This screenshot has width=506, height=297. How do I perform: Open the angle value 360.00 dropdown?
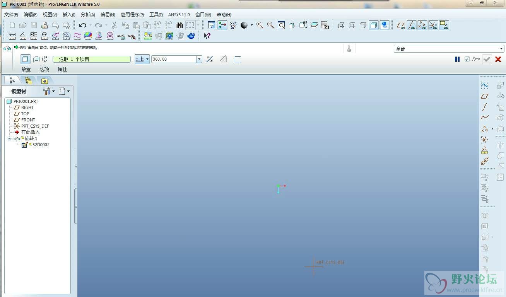point(199,59)
